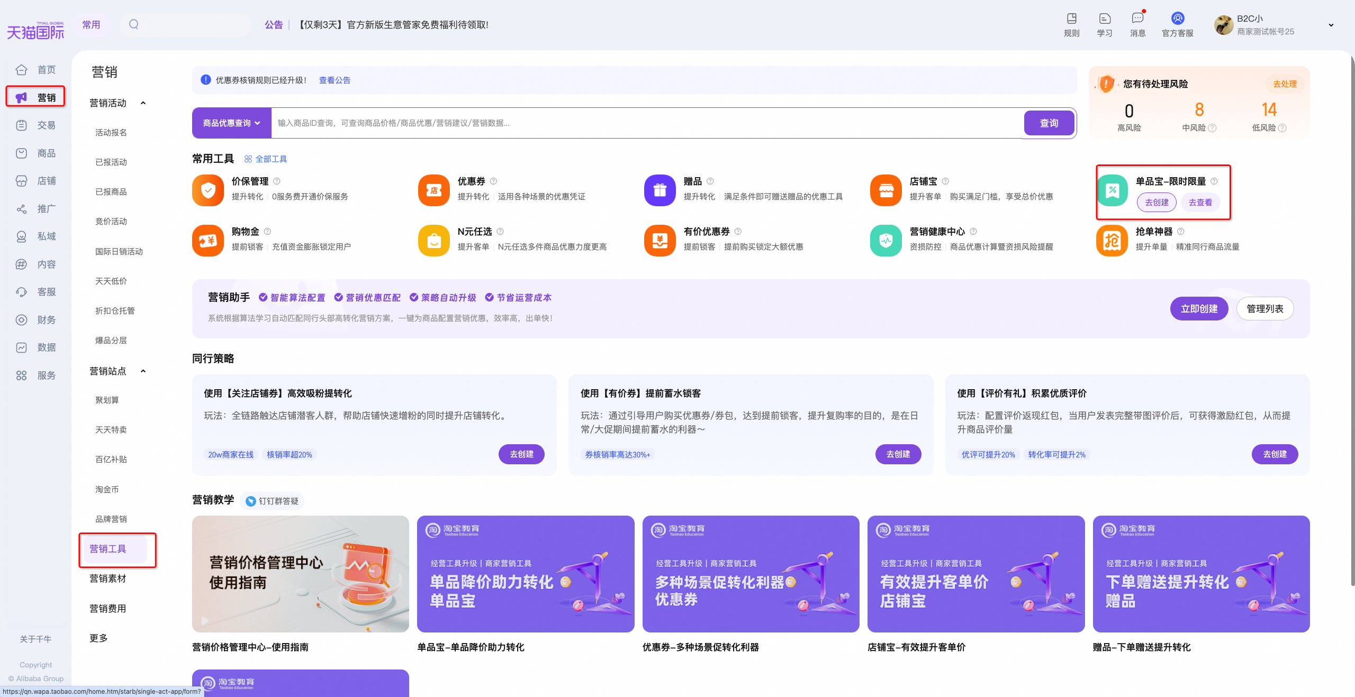Click help icon beside 优惠券
The width and height of the screenshot is (1355, 697).
[494, 181]
